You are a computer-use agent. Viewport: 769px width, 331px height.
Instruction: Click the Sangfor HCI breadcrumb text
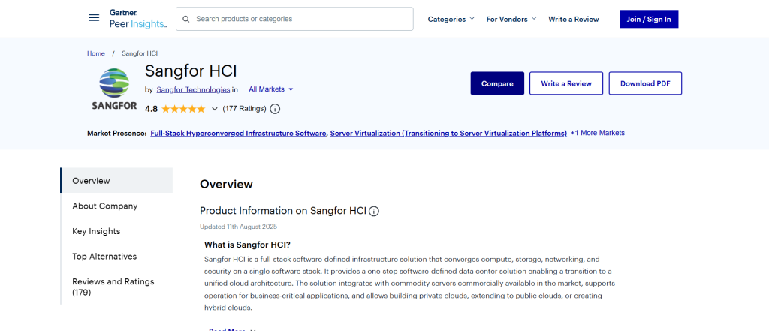(x=140, y=53)
